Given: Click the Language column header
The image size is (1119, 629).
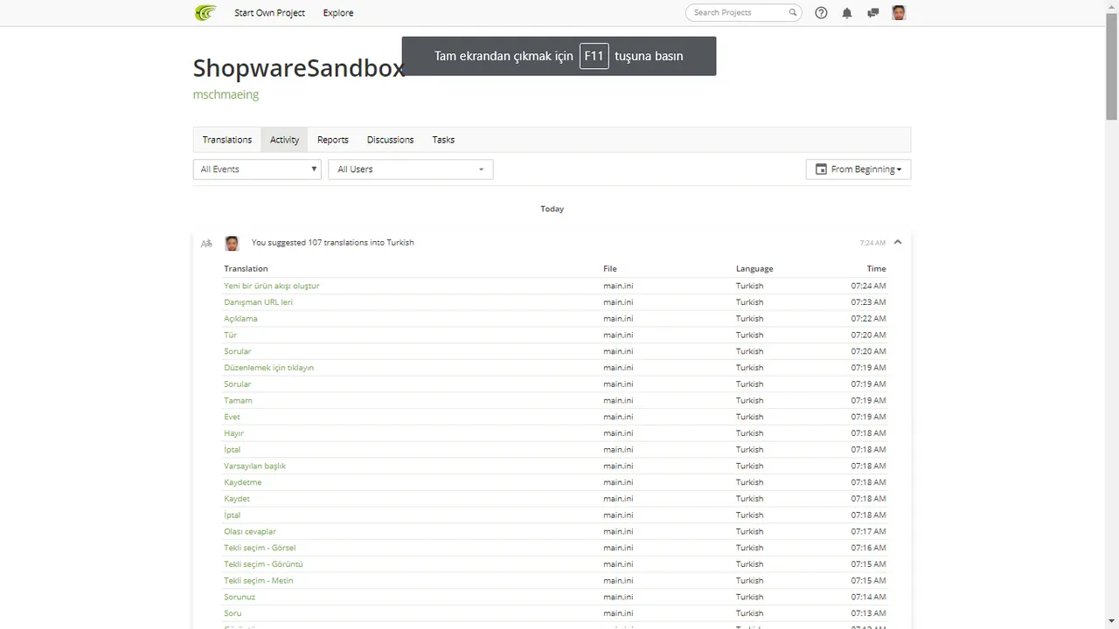Looking at the screenshot, I should [754, 269].
